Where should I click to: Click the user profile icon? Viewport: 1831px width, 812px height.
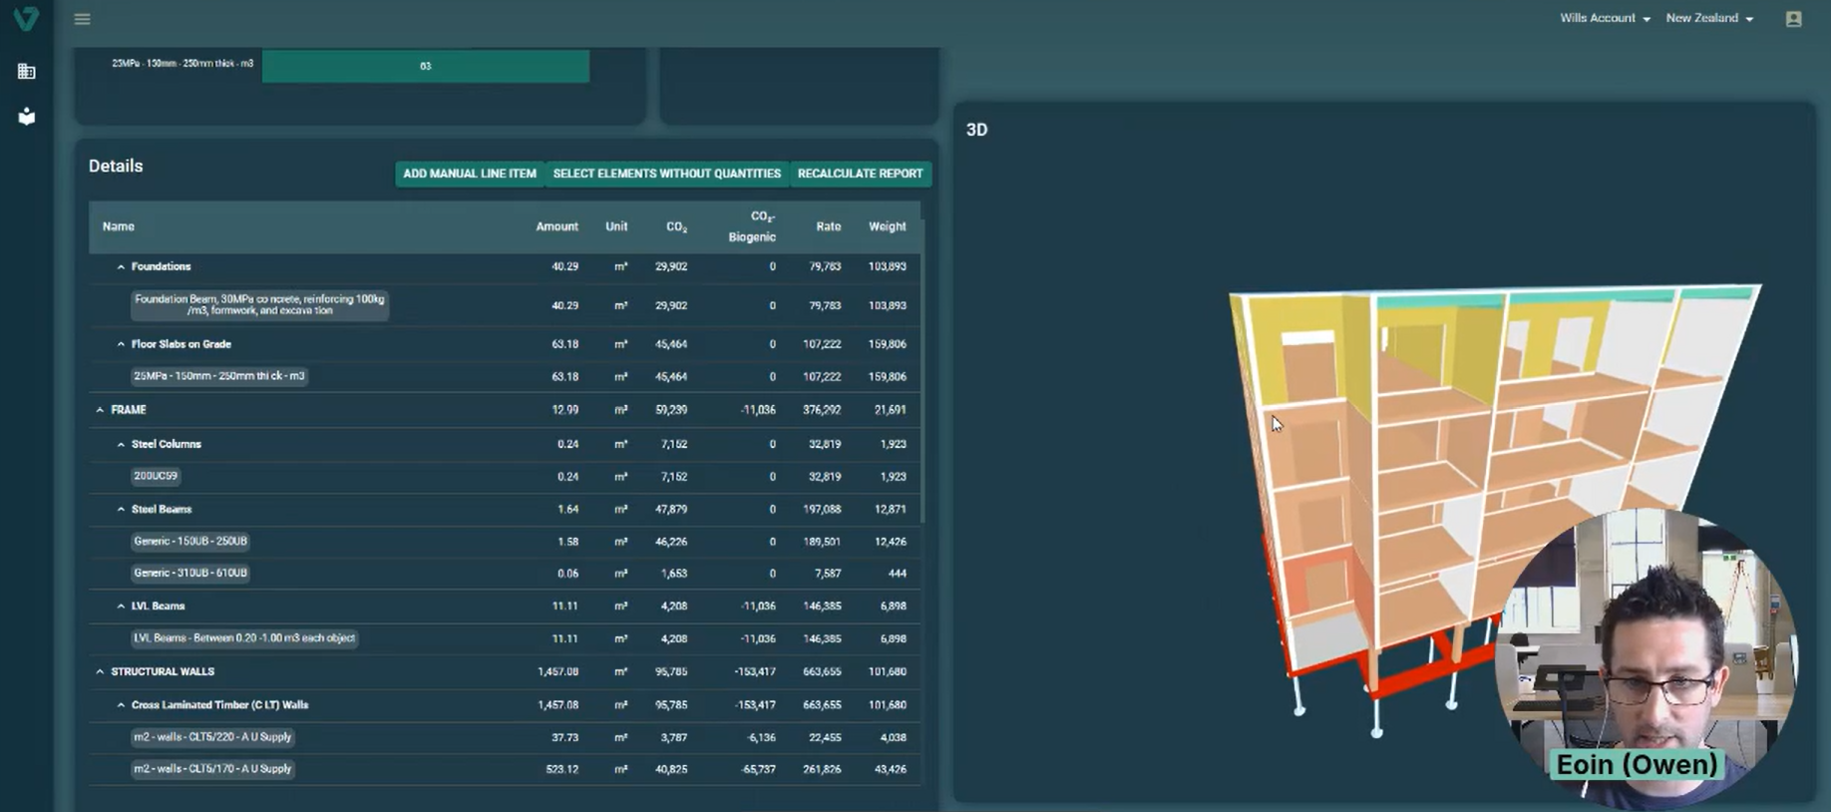[1793, 19]
